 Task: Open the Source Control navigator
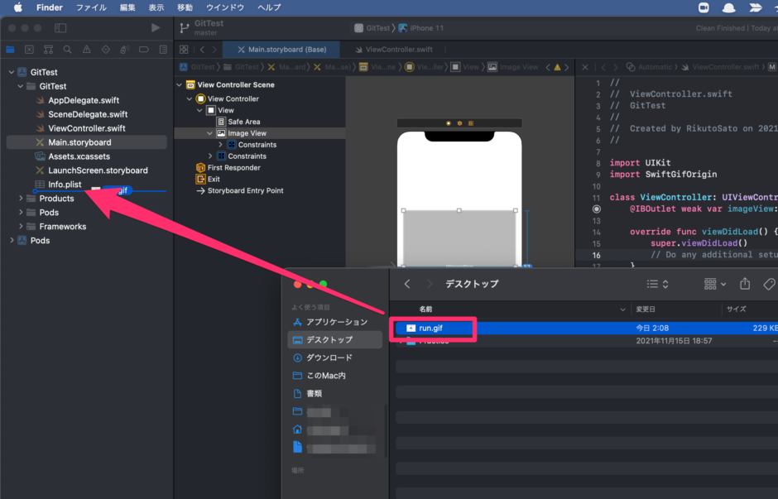pos(30,49)
